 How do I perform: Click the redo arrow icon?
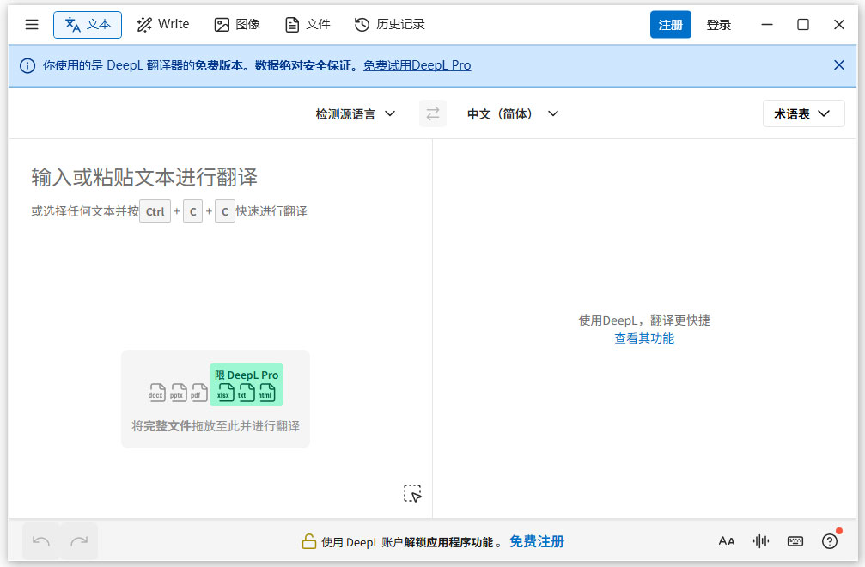(79, 540)
